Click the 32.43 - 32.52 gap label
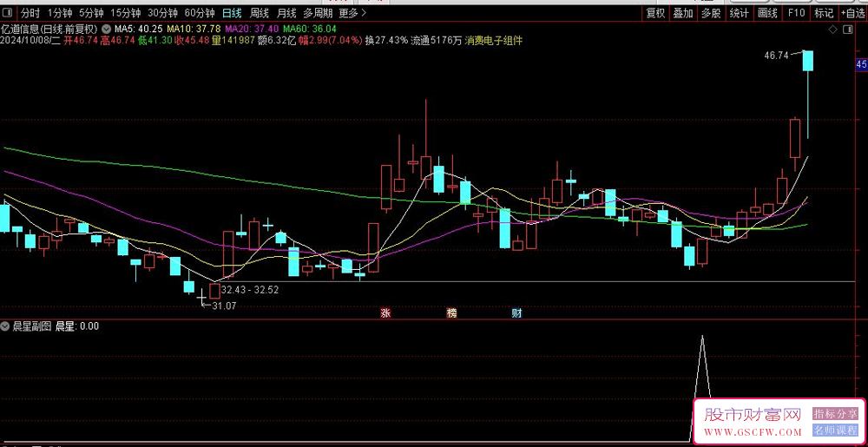Screen dimensions: 868x447 [x=250, y=289]
